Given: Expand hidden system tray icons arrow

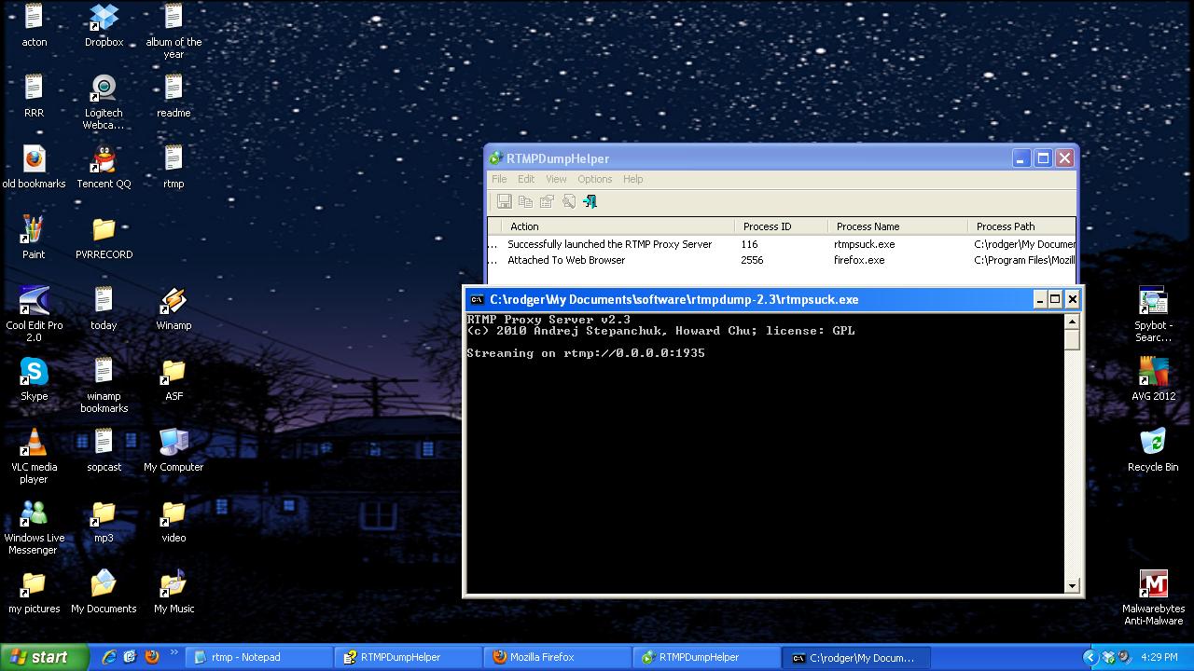Looking at the screenshot, I should tap(1089, 657).
